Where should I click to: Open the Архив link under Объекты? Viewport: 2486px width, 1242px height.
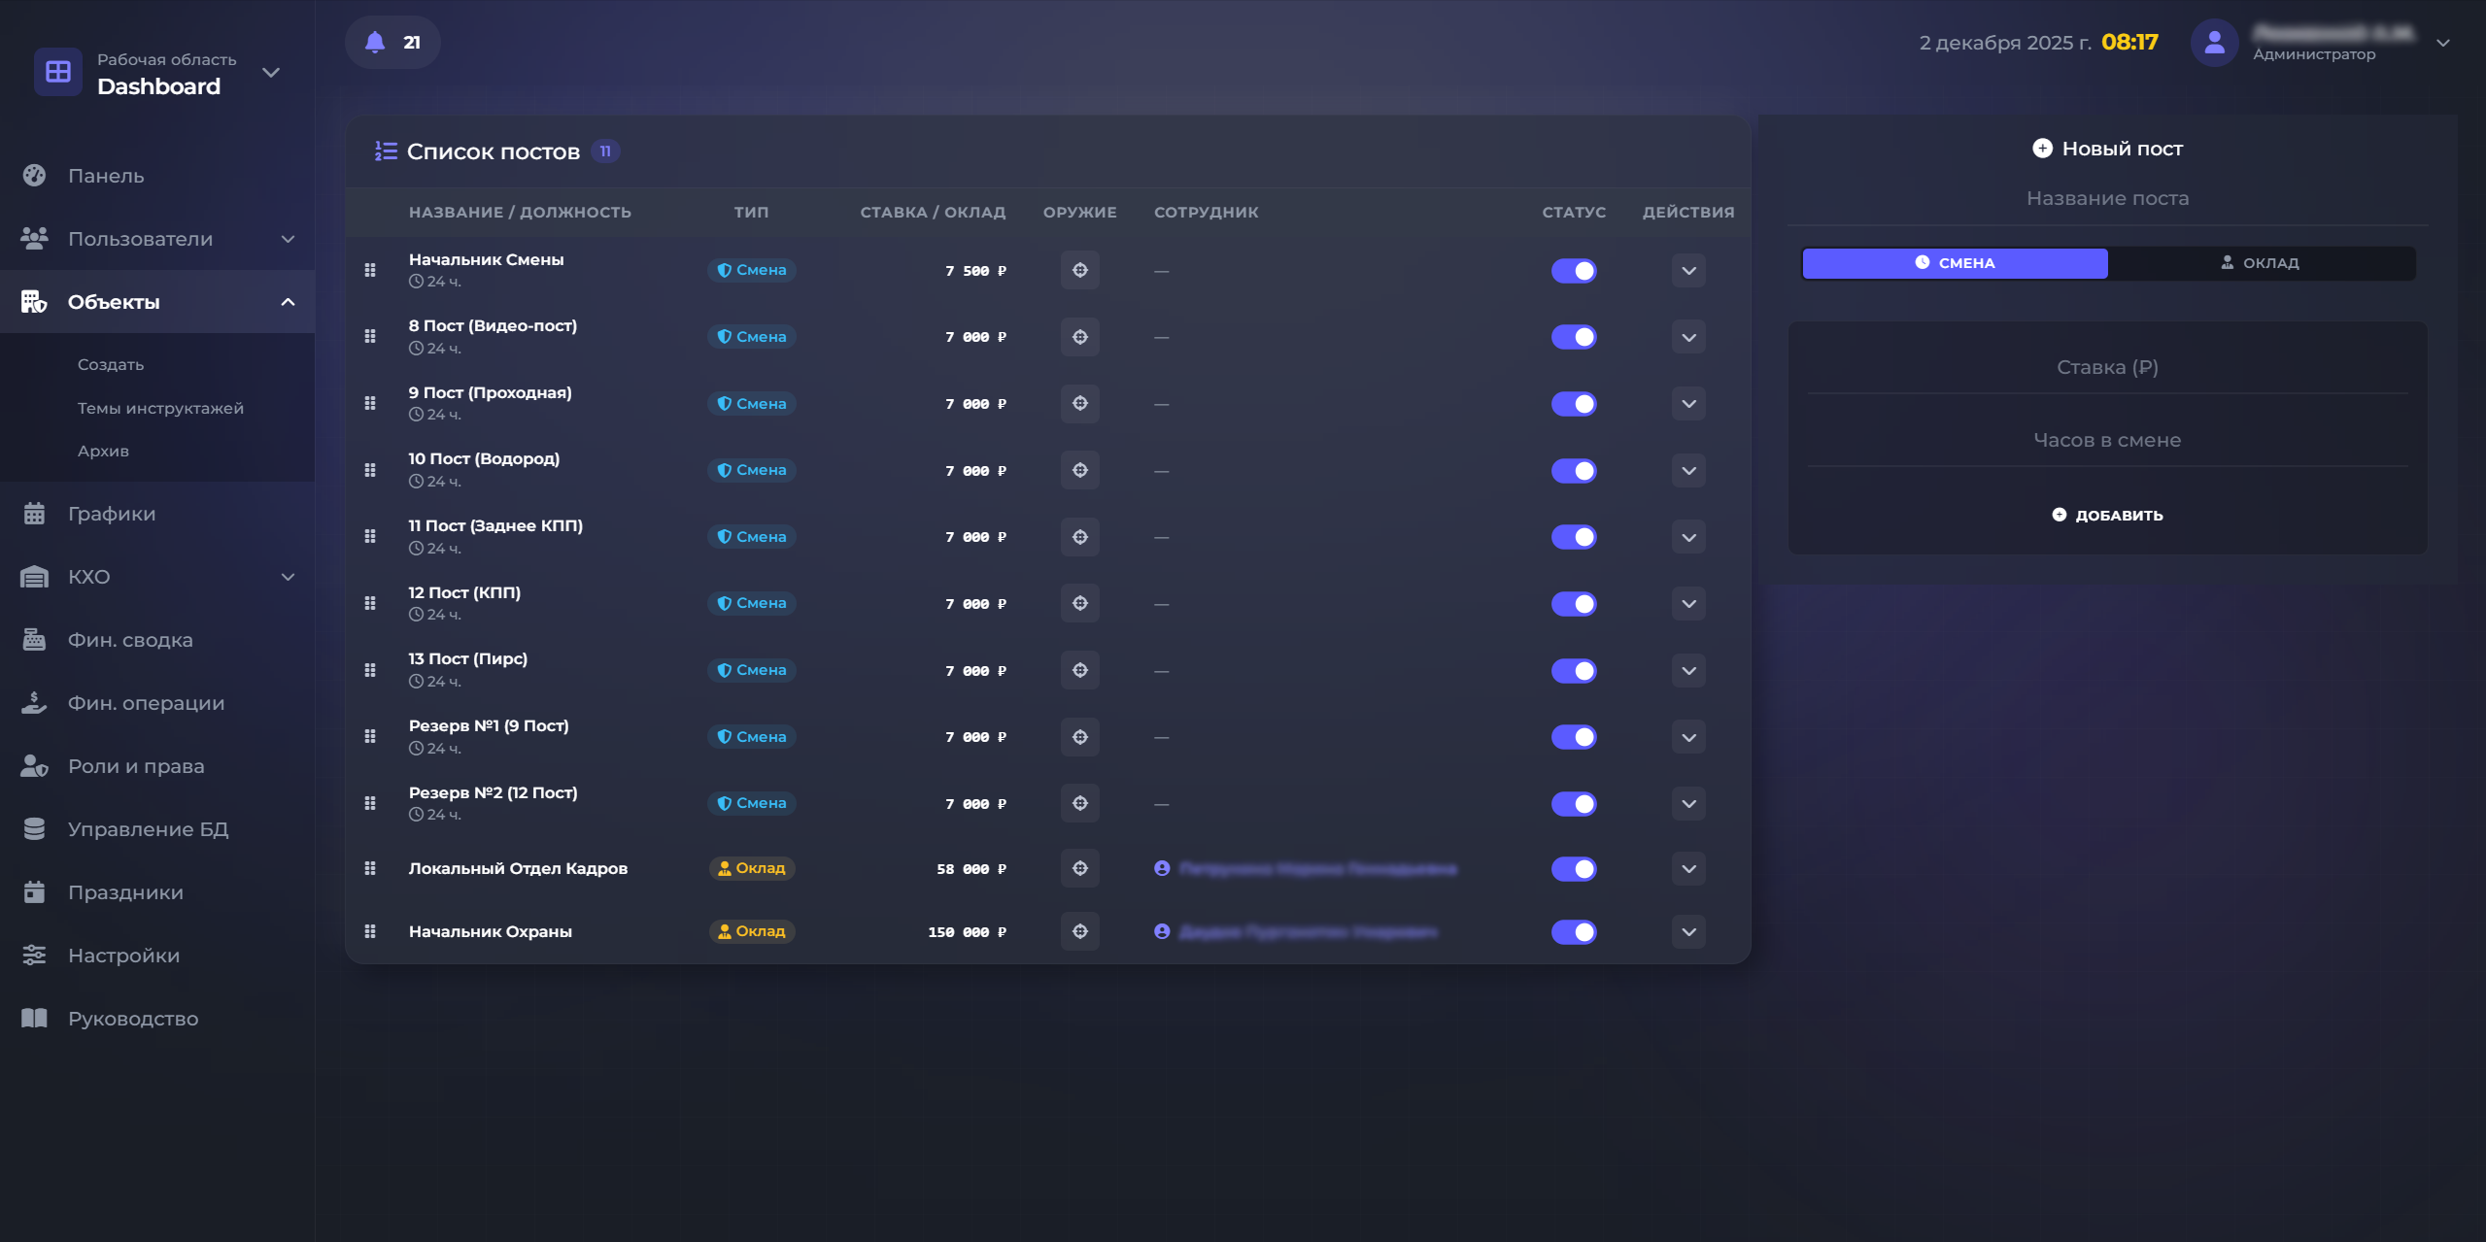point(103,451)
